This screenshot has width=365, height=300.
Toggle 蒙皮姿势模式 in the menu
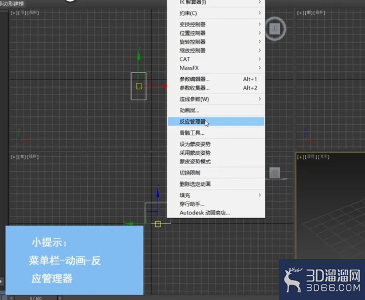tap(216, 162)
